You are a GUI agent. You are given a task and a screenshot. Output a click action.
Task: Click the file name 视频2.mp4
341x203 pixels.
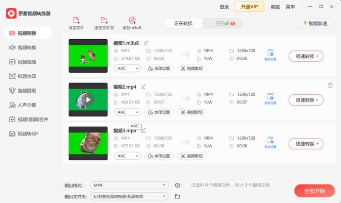coord(125,87)
